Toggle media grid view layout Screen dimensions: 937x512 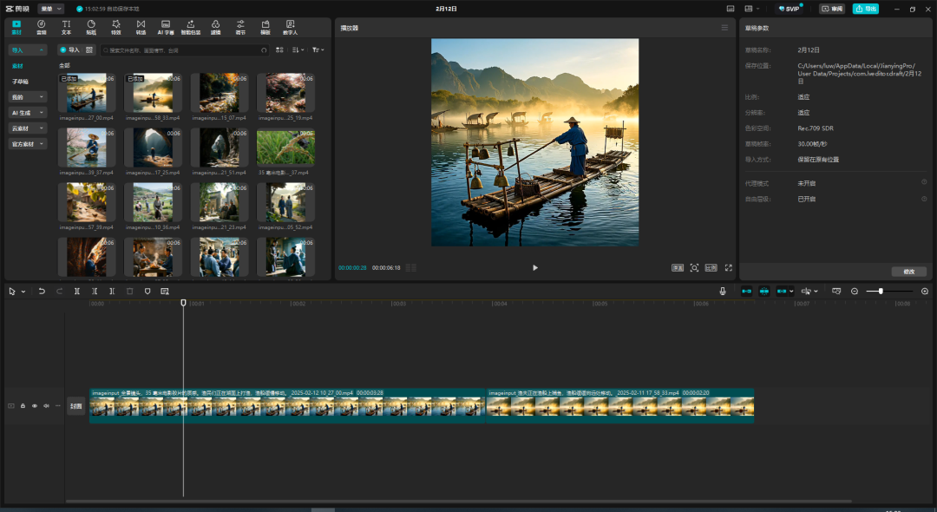(279, 50)
